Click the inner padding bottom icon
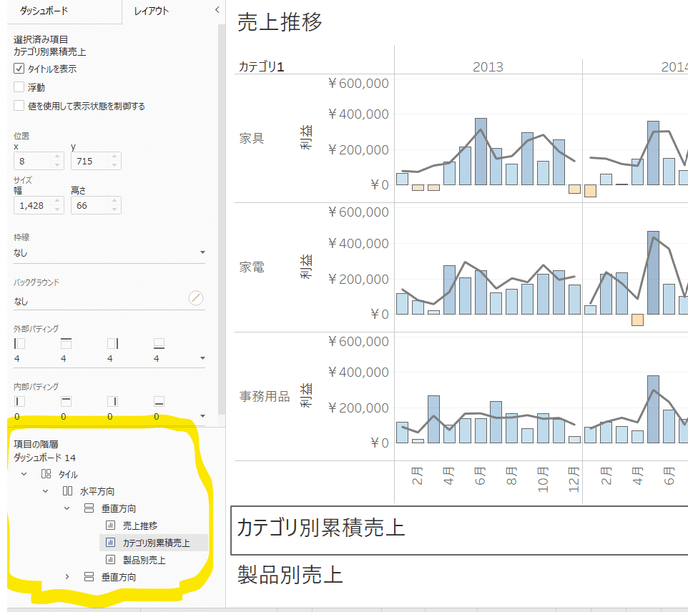688x612 pixels. [159, 401]
